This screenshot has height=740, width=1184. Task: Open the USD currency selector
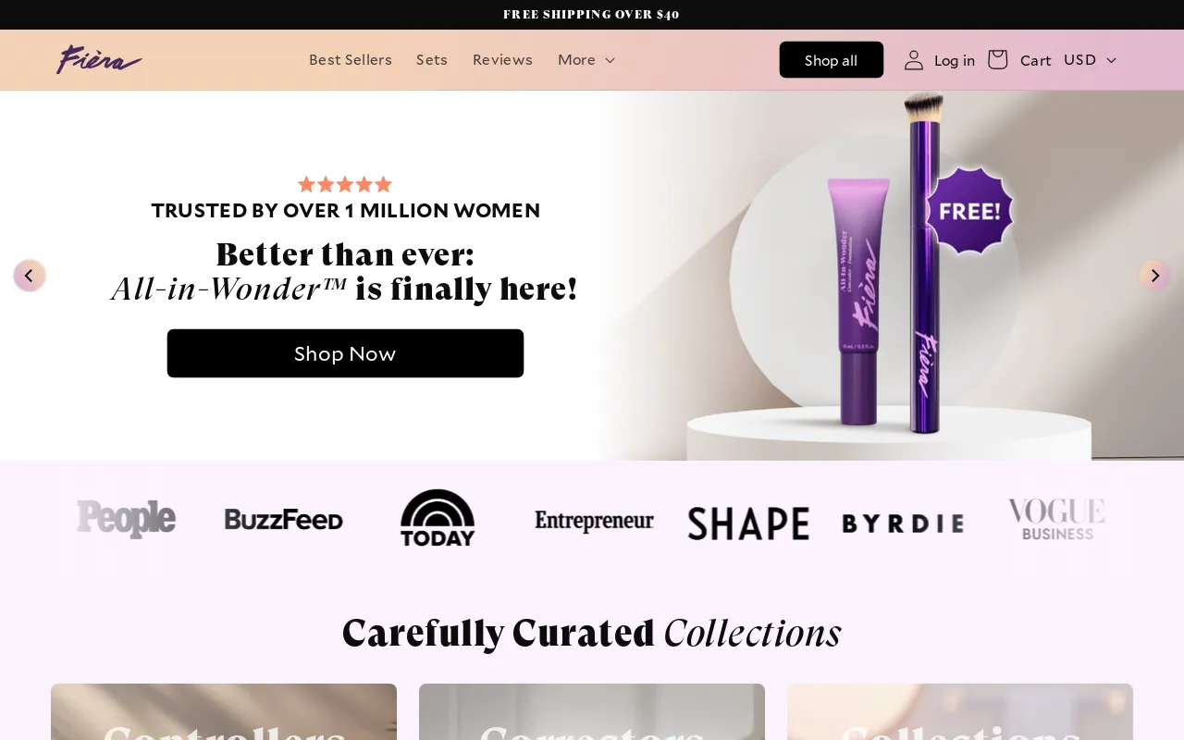[x=1091, y=59]
